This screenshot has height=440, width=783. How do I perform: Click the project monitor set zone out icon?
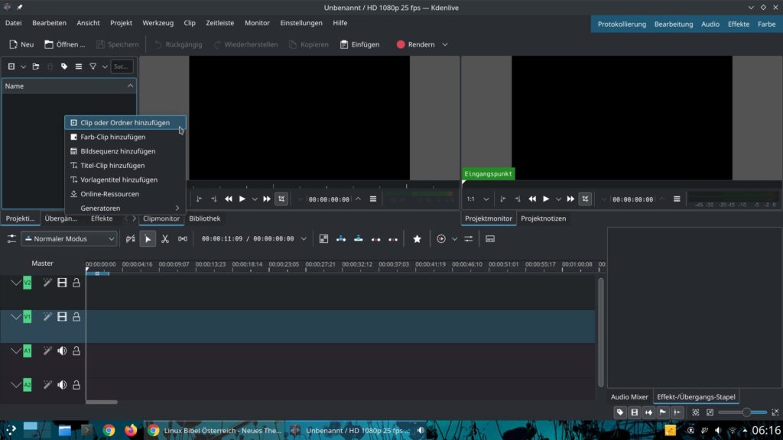coord(518,199)
